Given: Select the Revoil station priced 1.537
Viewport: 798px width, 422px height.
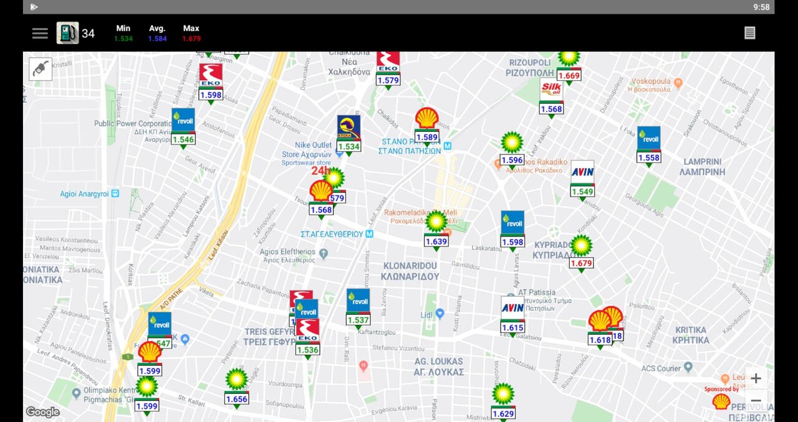Looking at the screenshot, I should coord(358,308).
